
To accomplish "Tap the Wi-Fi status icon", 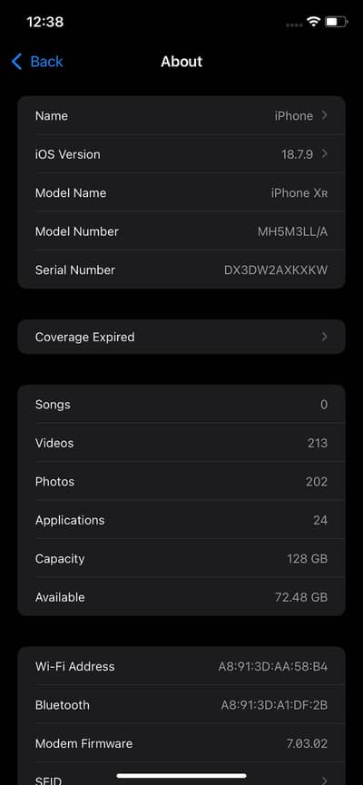I will pyautogui.click(x=313, y=22).
